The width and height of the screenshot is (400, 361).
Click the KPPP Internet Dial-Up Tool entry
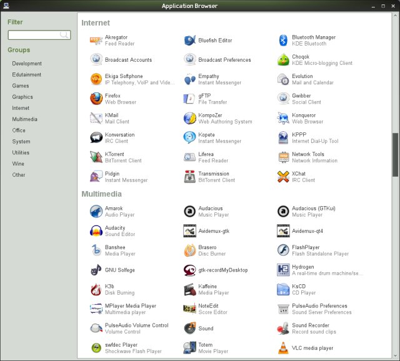308,137
